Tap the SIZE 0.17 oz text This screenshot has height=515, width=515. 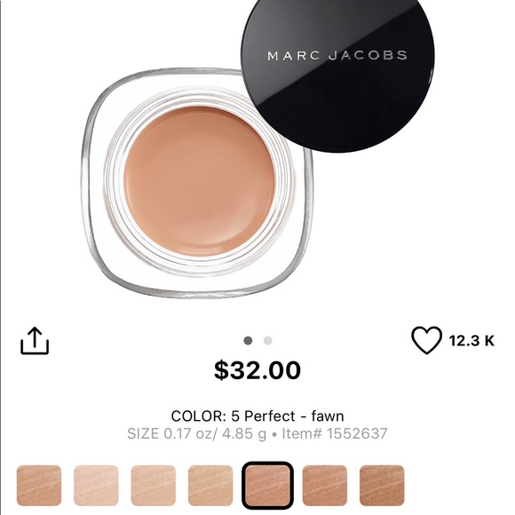coord(172,433)
